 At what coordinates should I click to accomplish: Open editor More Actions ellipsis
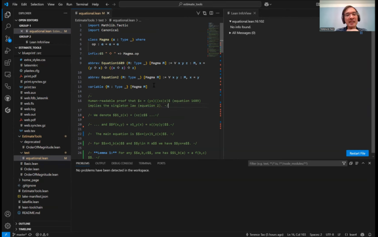218,13
